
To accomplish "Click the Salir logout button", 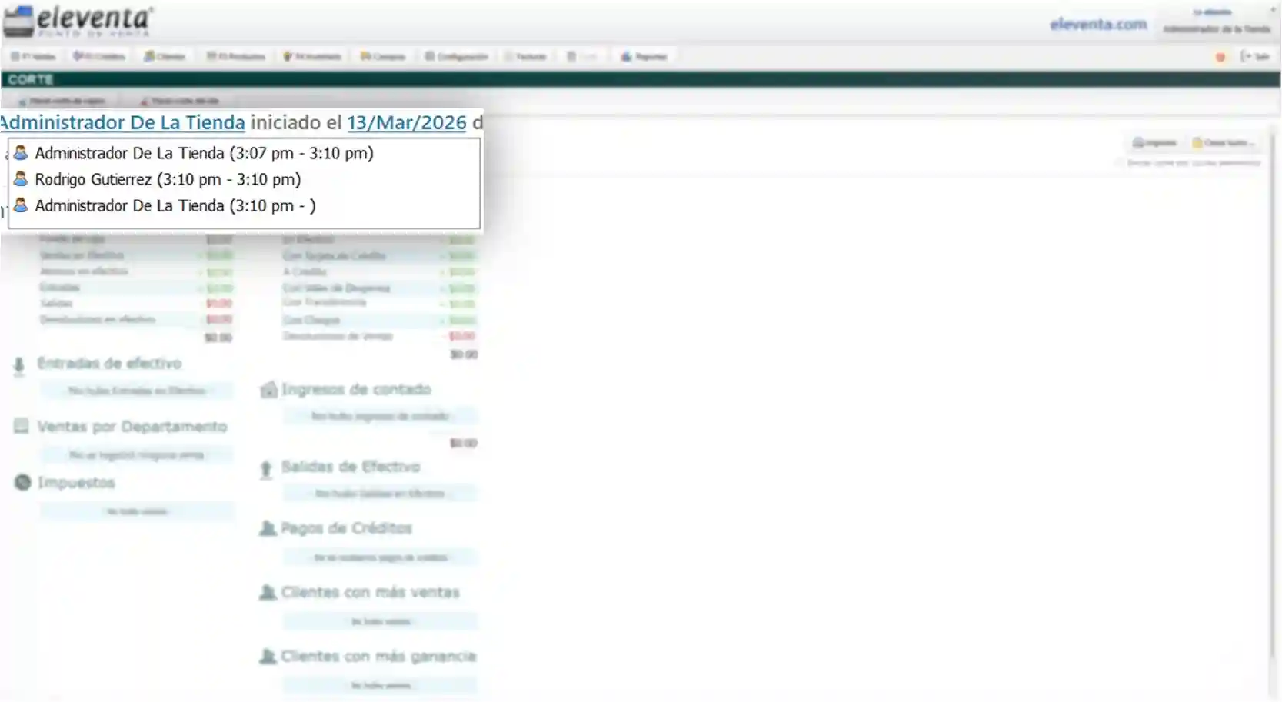I will point(1255,56).
